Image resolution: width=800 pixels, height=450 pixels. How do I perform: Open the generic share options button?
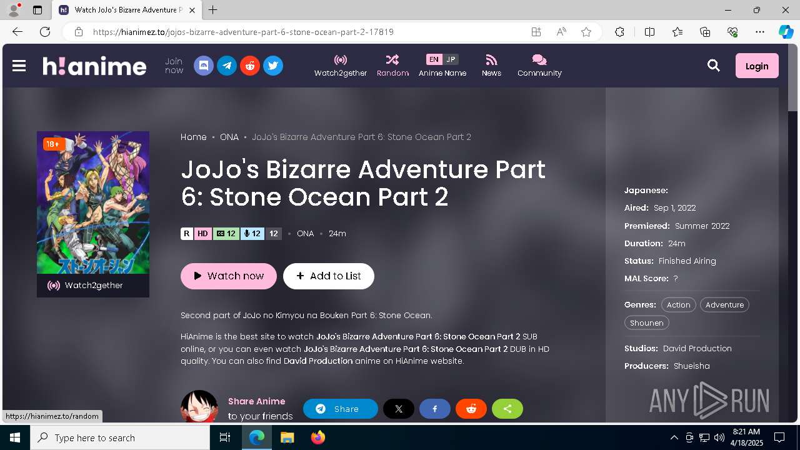click(507, 409)
